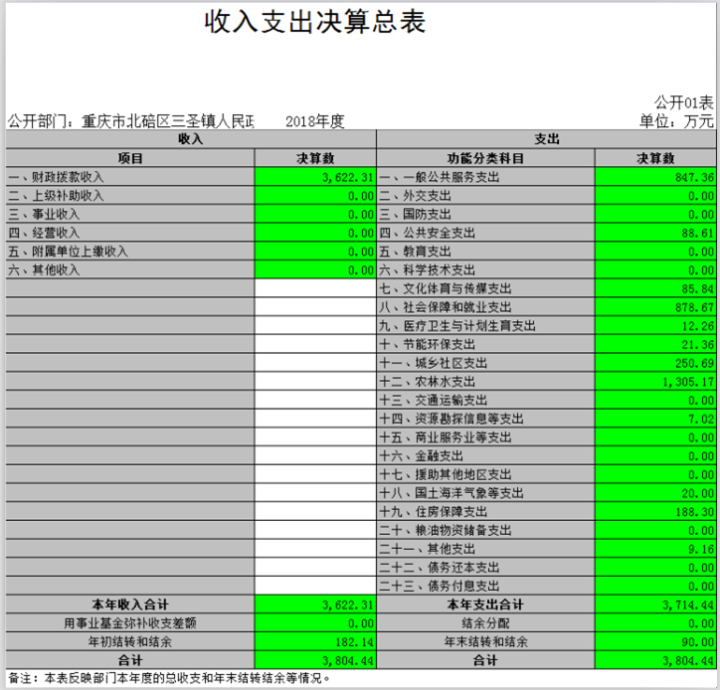Select the 公开01表 label

[x=684, y=102]
